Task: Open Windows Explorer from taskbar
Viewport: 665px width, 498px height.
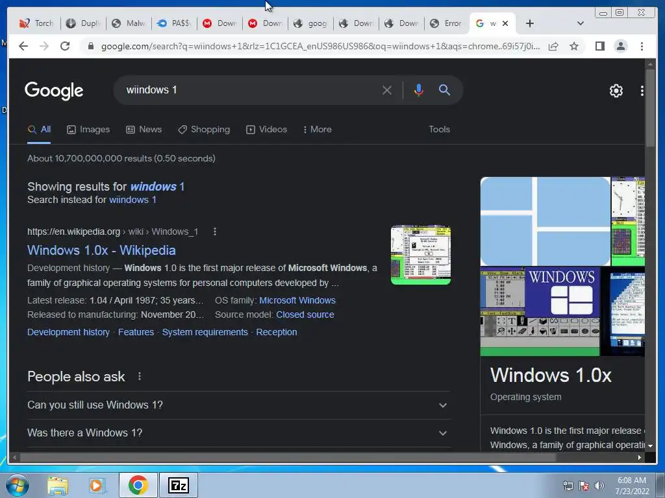Action: click(58, 485)
